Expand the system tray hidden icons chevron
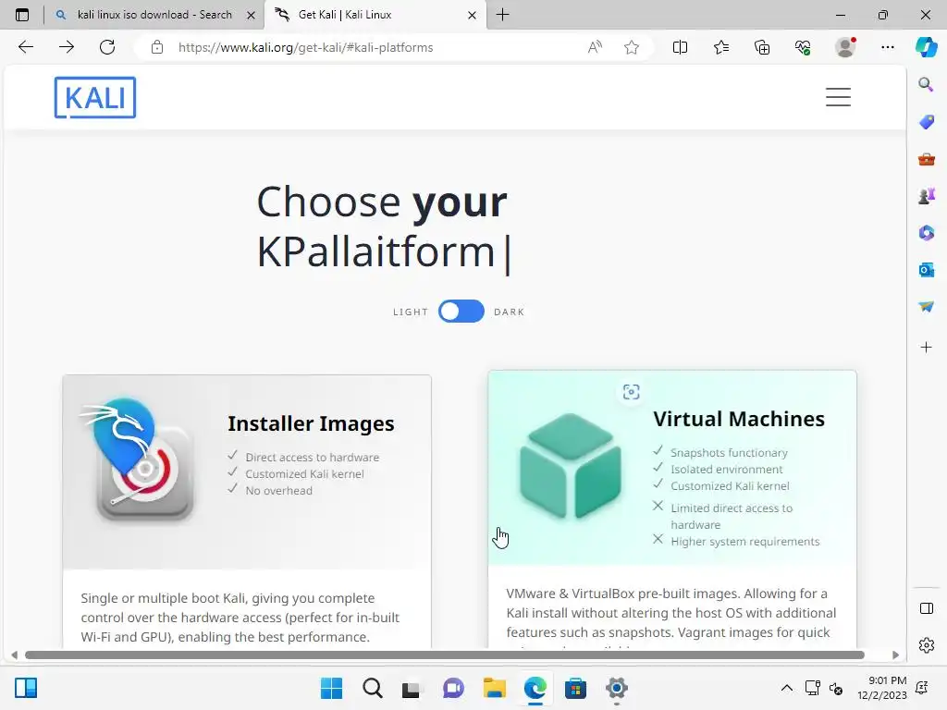Viewport: 947px width, 710px height. tap(786, 688)
